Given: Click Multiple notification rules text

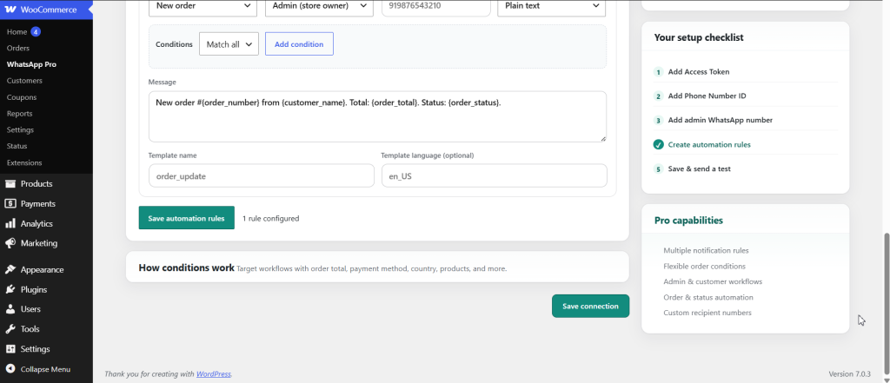Looking at the screenshot, I should pyautogui.click(x=706, y=250).
